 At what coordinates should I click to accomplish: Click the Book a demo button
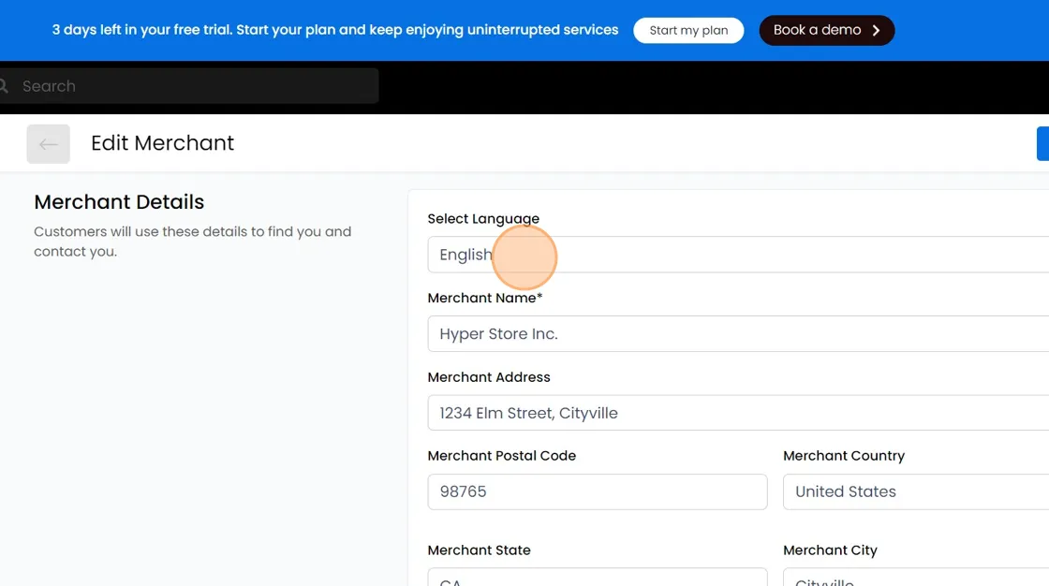point(826,30)
